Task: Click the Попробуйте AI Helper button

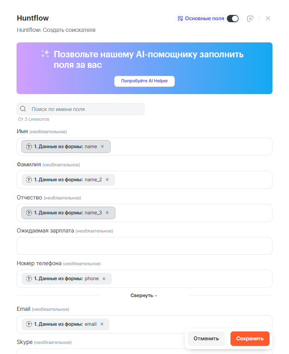Action: pyautogui.click(x=144, y=81)
